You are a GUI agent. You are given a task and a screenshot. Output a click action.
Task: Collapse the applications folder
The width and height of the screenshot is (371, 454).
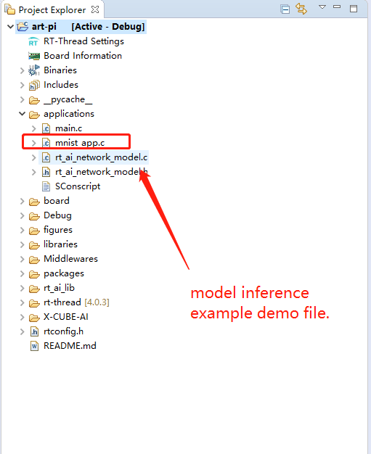tap(23, 114)
